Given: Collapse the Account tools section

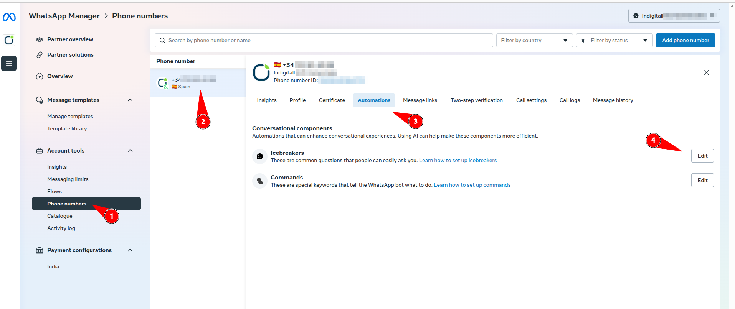Looking at the screenshot, I should click(x=130, y=151).
